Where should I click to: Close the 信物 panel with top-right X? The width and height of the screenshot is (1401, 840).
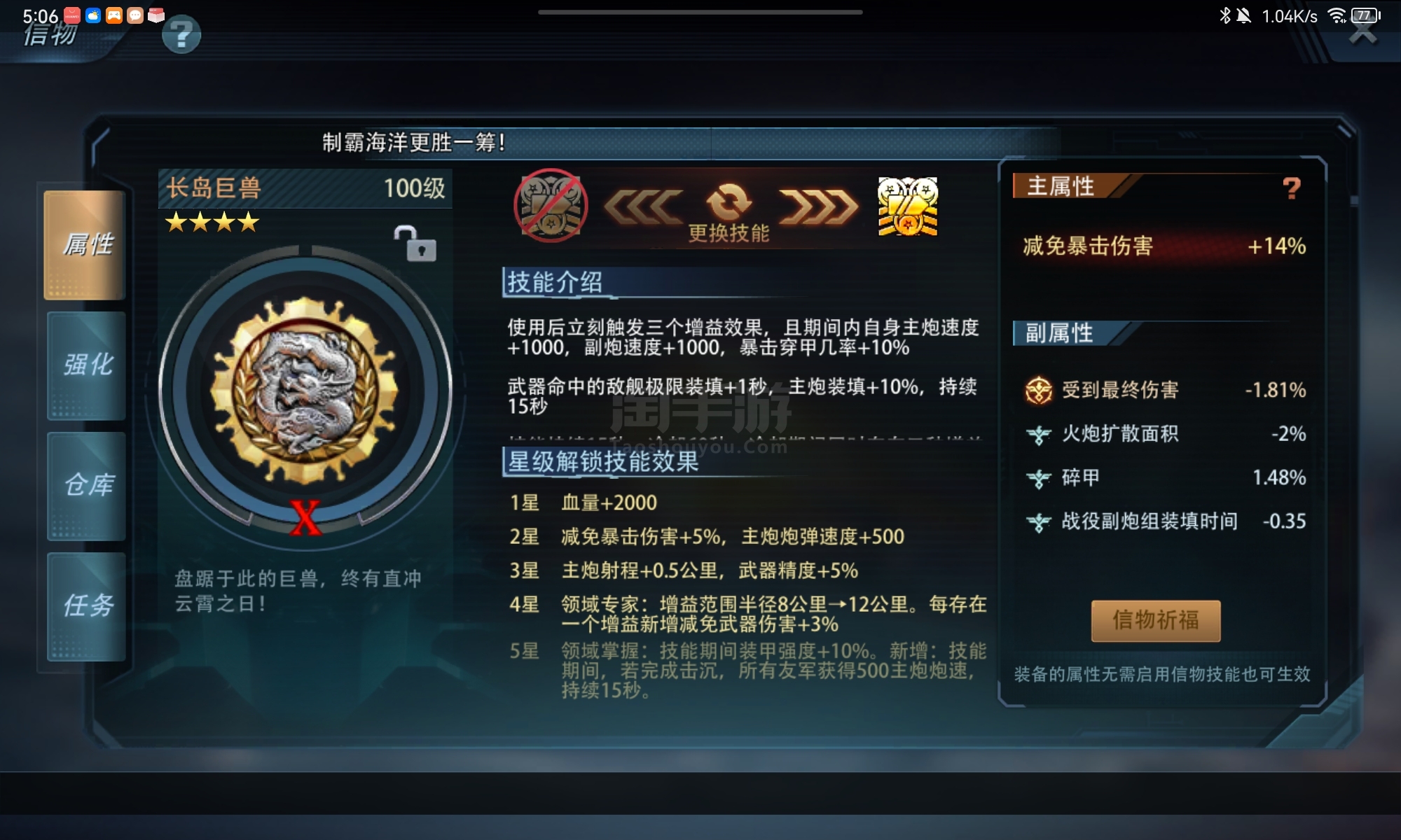1362,31
